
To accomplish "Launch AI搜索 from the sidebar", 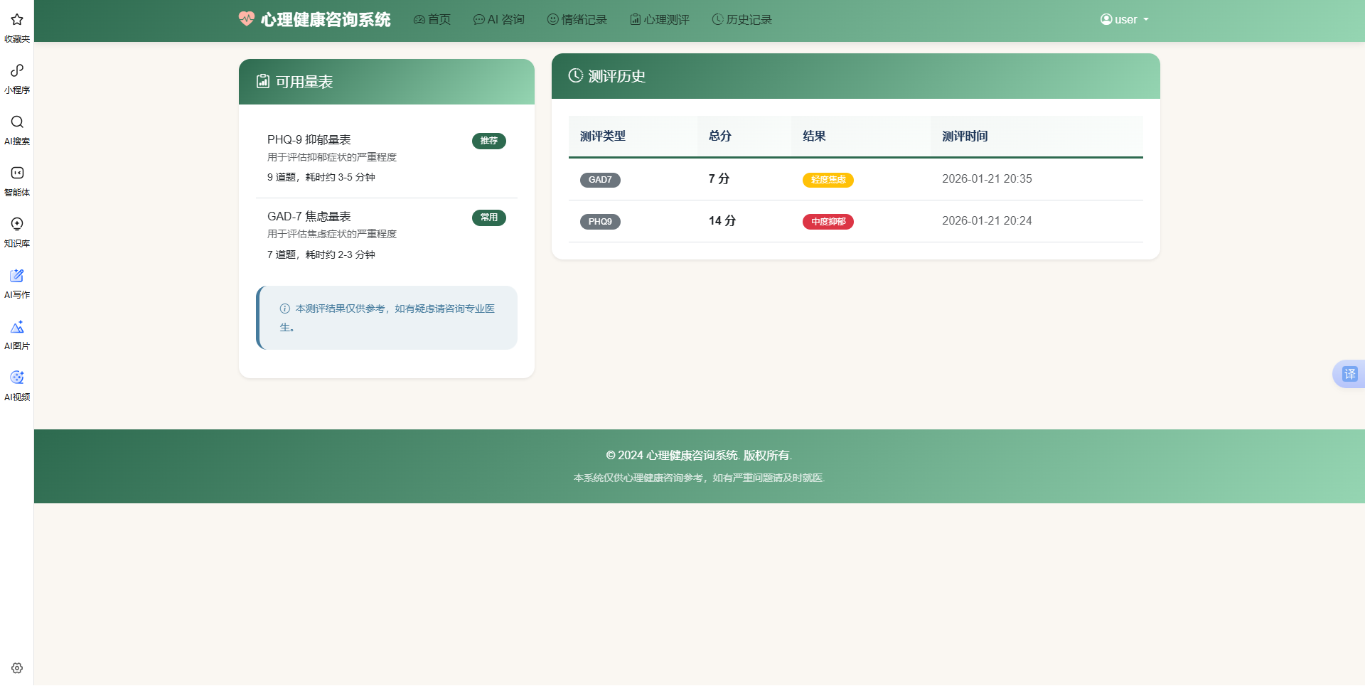I will click(x=16, y=129).
